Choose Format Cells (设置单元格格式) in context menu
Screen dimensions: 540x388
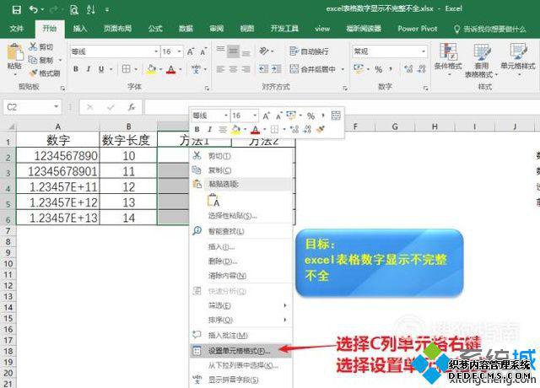pyautogui.click(x=241, y=351)
